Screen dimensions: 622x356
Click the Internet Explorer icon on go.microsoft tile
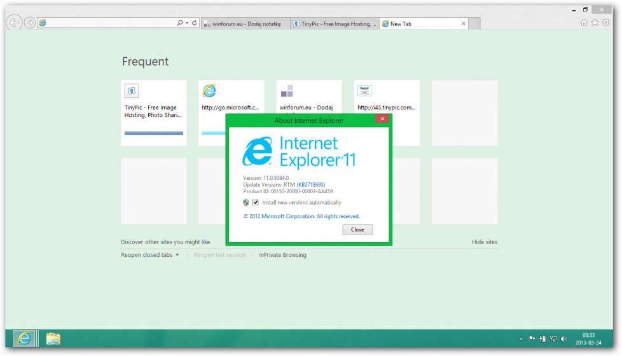(209, 91)
